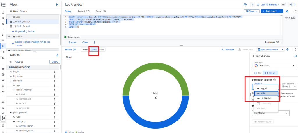The width and height of the screenshot is (298, 133).
Task: Open the Chart type Pie chart dropdown
Action: (274, 65)
